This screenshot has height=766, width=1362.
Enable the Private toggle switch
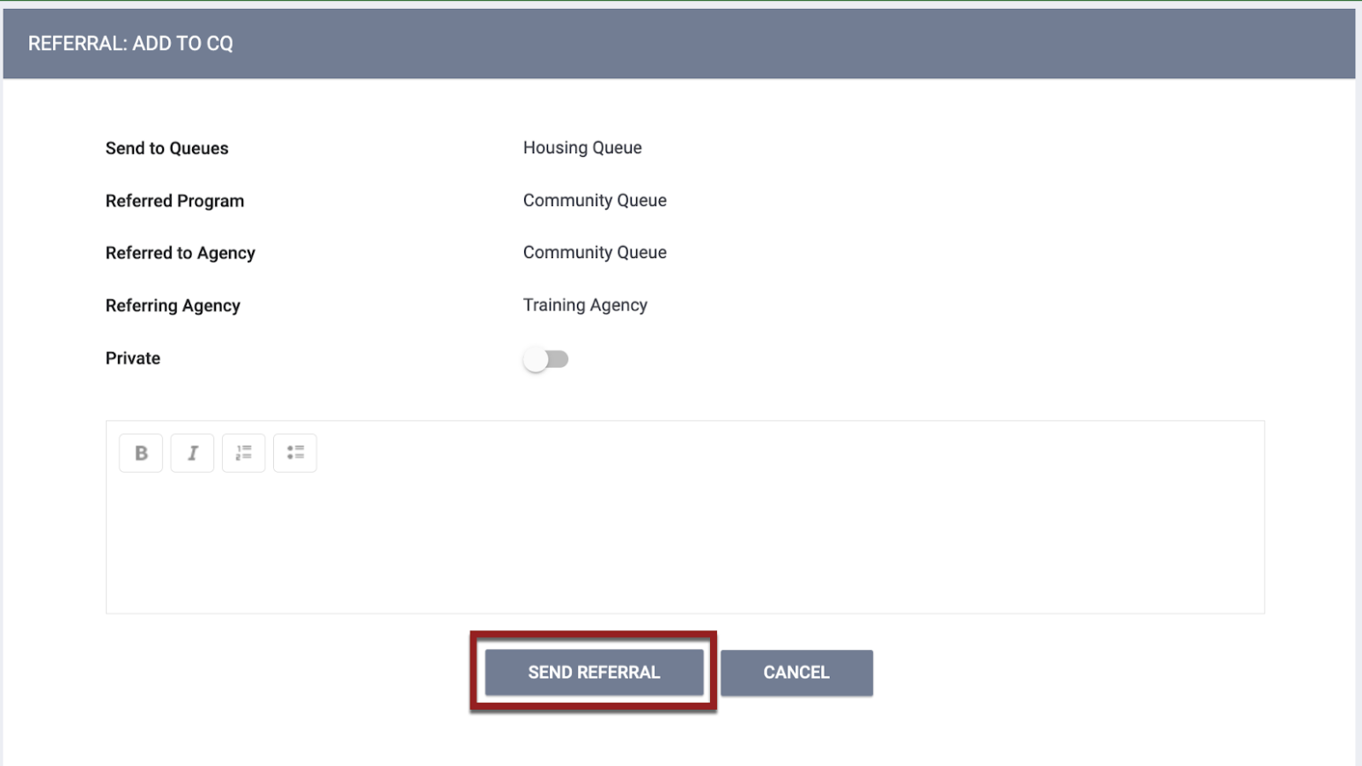coord(545,359)
